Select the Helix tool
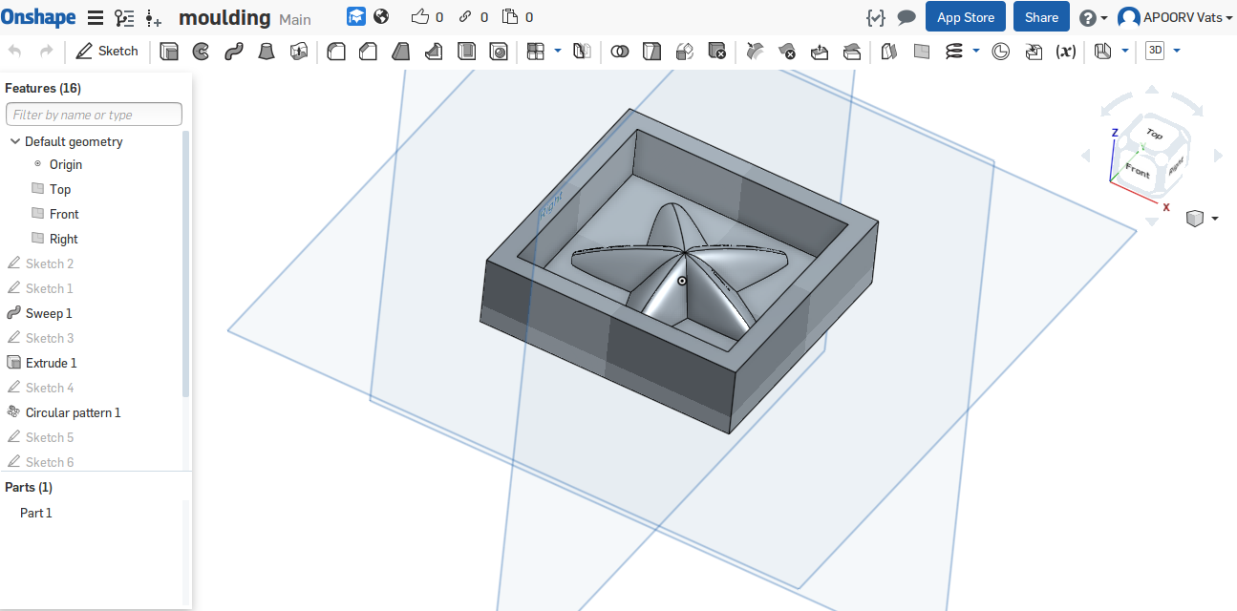The width and height of the screenshot is (1237, 611). coord(953,52)
